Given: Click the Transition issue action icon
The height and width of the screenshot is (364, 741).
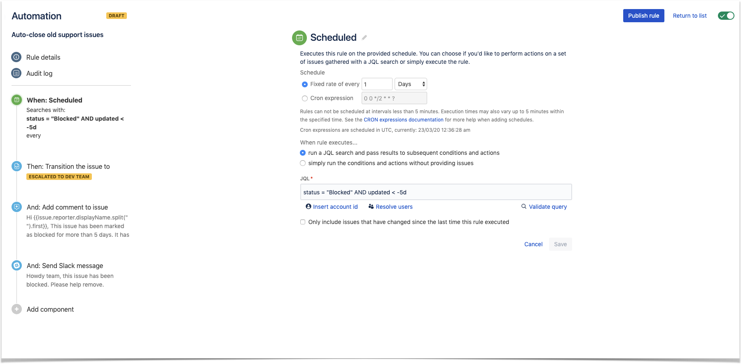Looking at the screenshot, I should point(16,166).
